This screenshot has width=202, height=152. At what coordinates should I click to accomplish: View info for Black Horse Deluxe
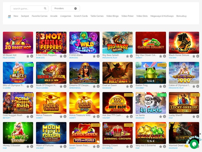click(x=198, y=56)
